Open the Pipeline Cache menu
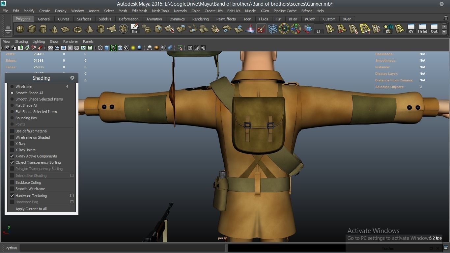The width and height of the screenshot is (450, 253). pyautogui.click(x=285, y=11)
